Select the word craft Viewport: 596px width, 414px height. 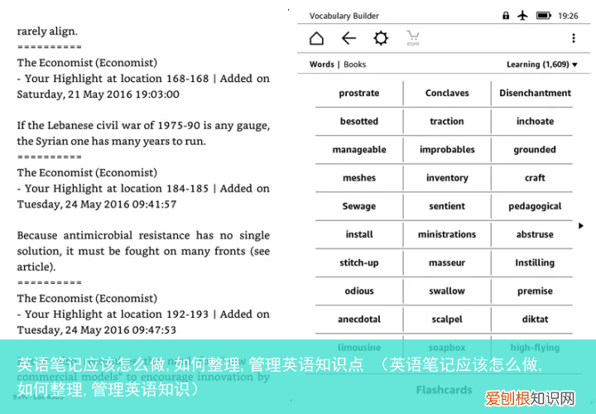click(x=535, y=178)
